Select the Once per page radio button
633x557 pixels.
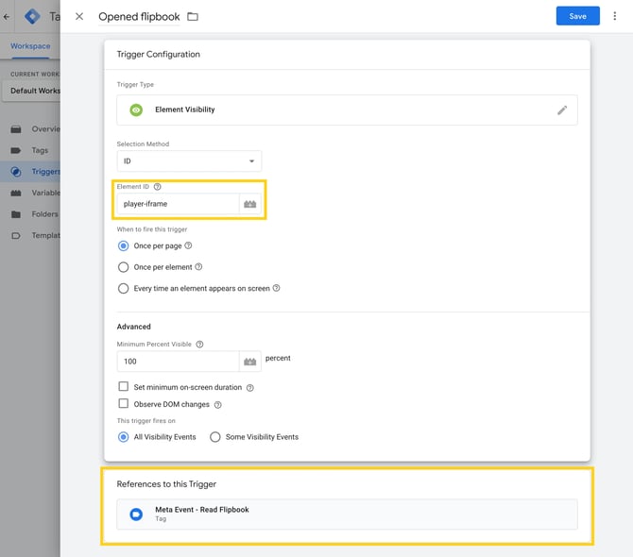(x=123, y=245)
